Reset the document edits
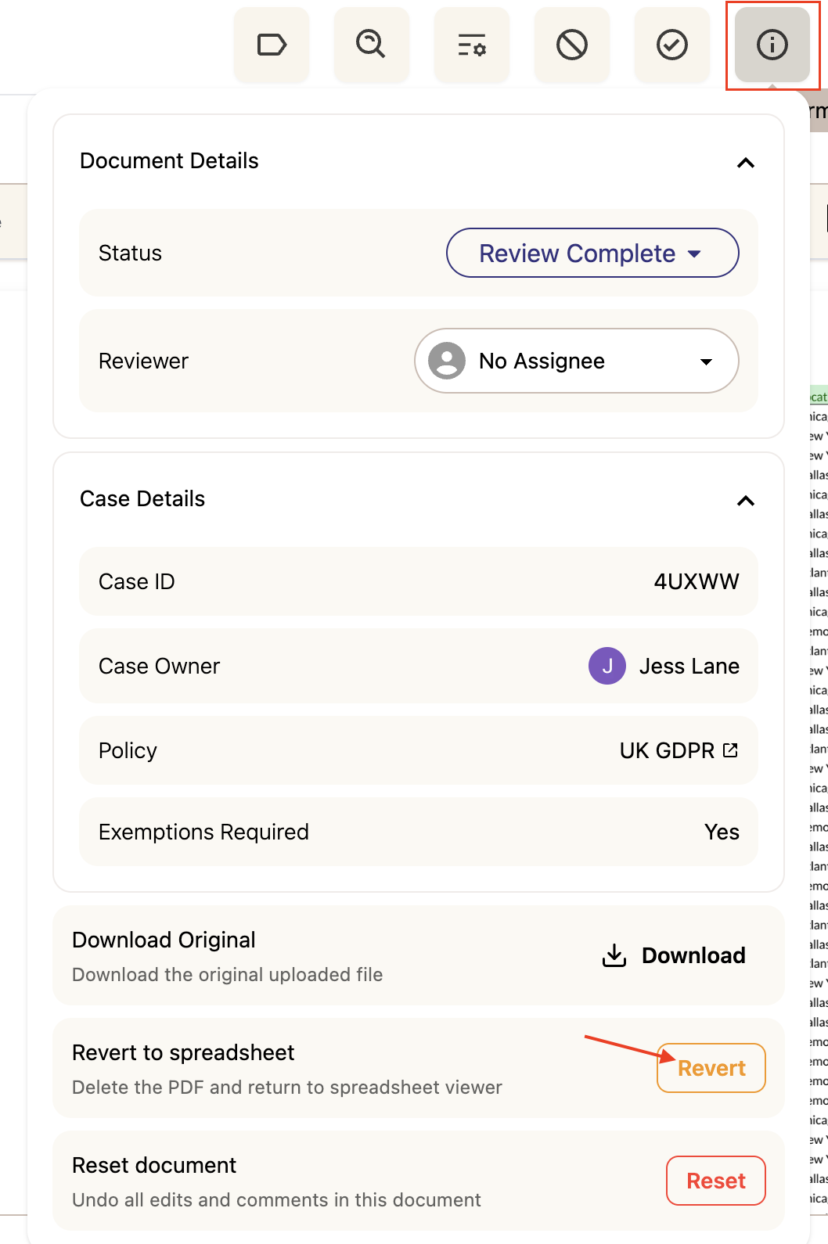This screenshot has width=828, height=1244. (716, 1181)
